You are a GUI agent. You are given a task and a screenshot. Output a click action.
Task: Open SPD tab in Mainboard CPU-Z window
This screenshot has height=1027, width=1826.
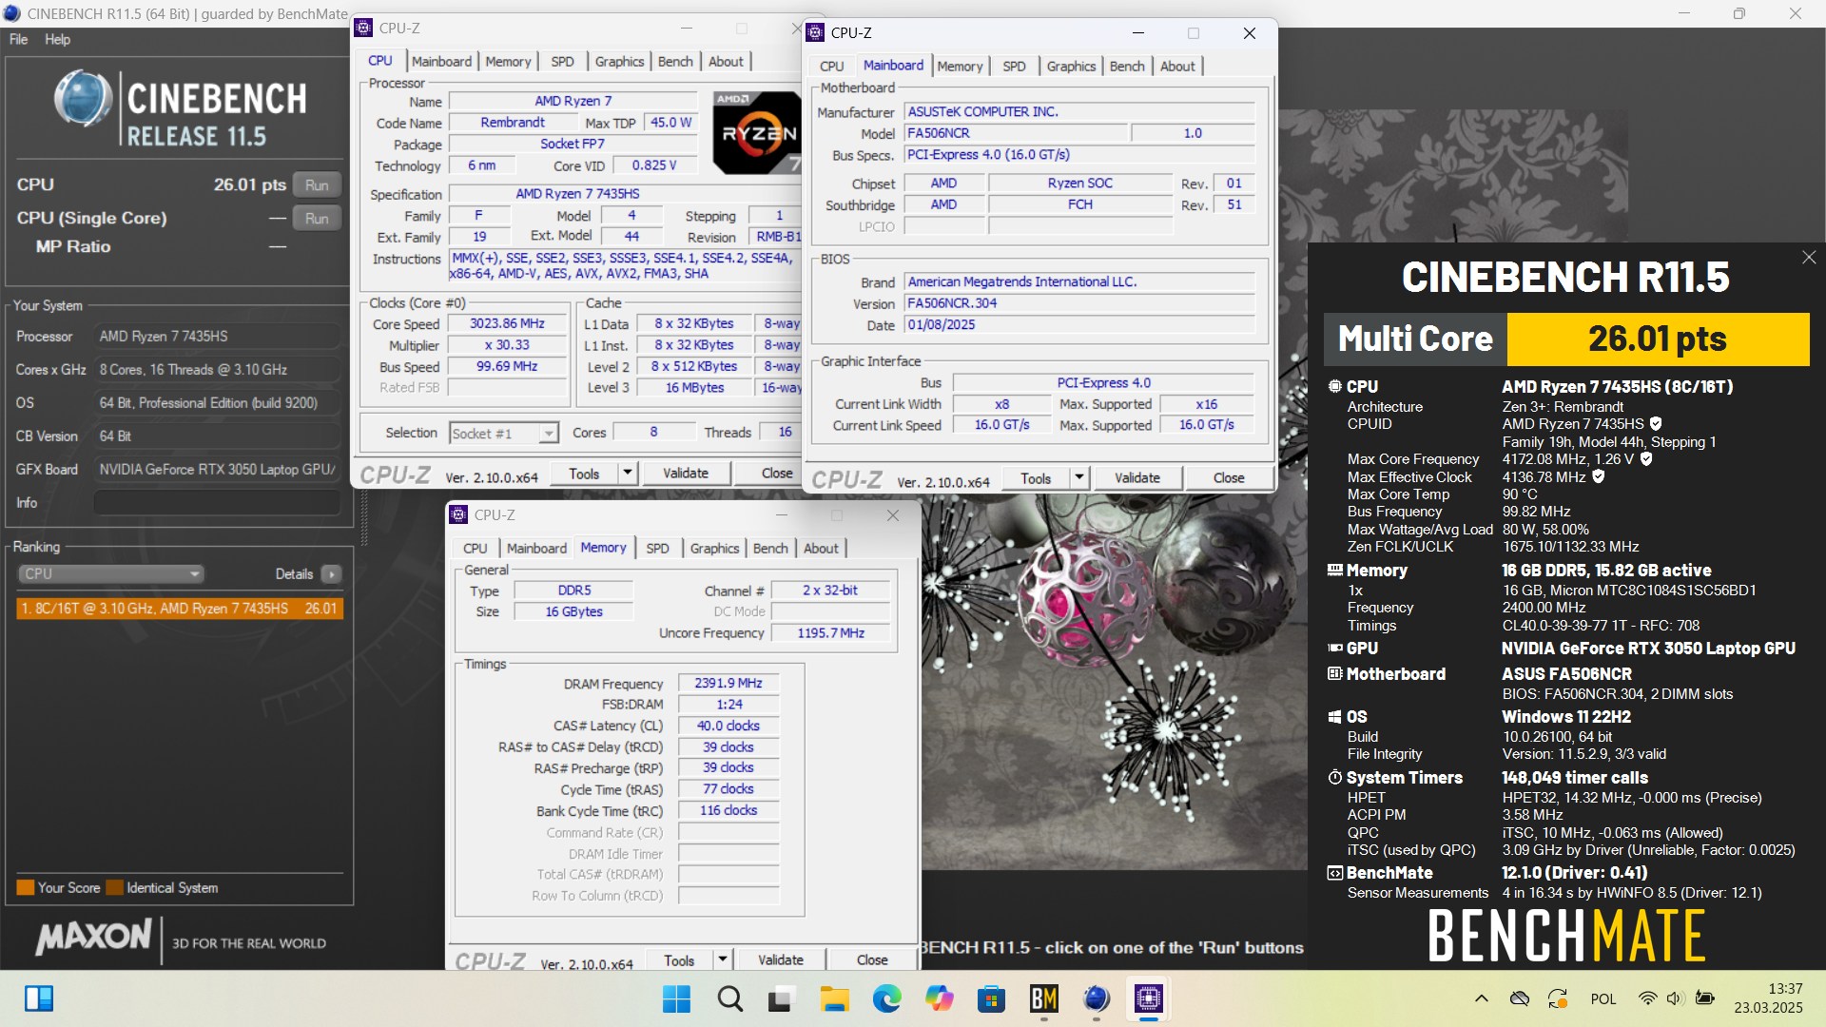tap(1014, 66)
